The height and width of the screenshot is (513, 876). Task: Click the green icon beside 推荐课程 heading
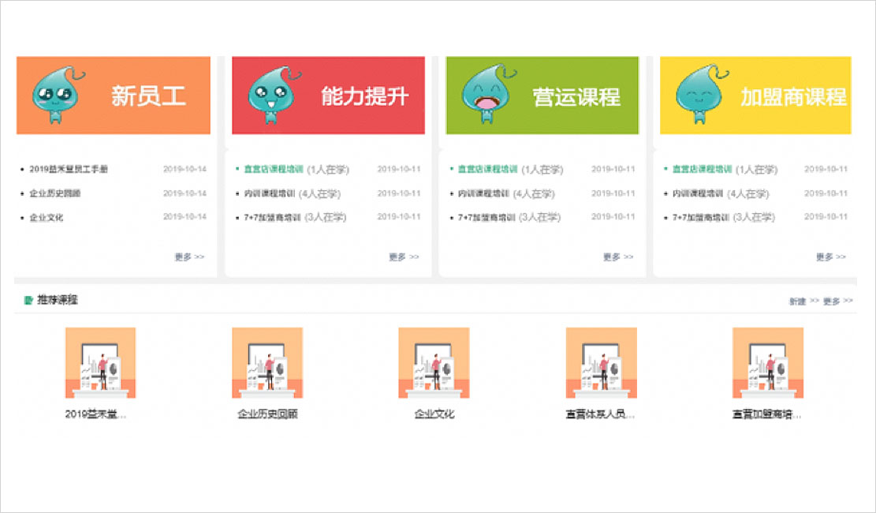coord(29,301)
